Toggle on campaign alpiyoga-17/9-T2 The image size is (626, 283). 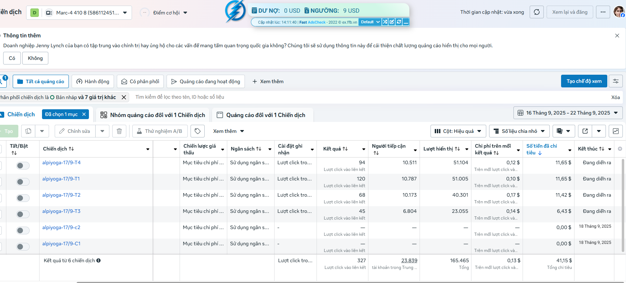pos(23,198)
